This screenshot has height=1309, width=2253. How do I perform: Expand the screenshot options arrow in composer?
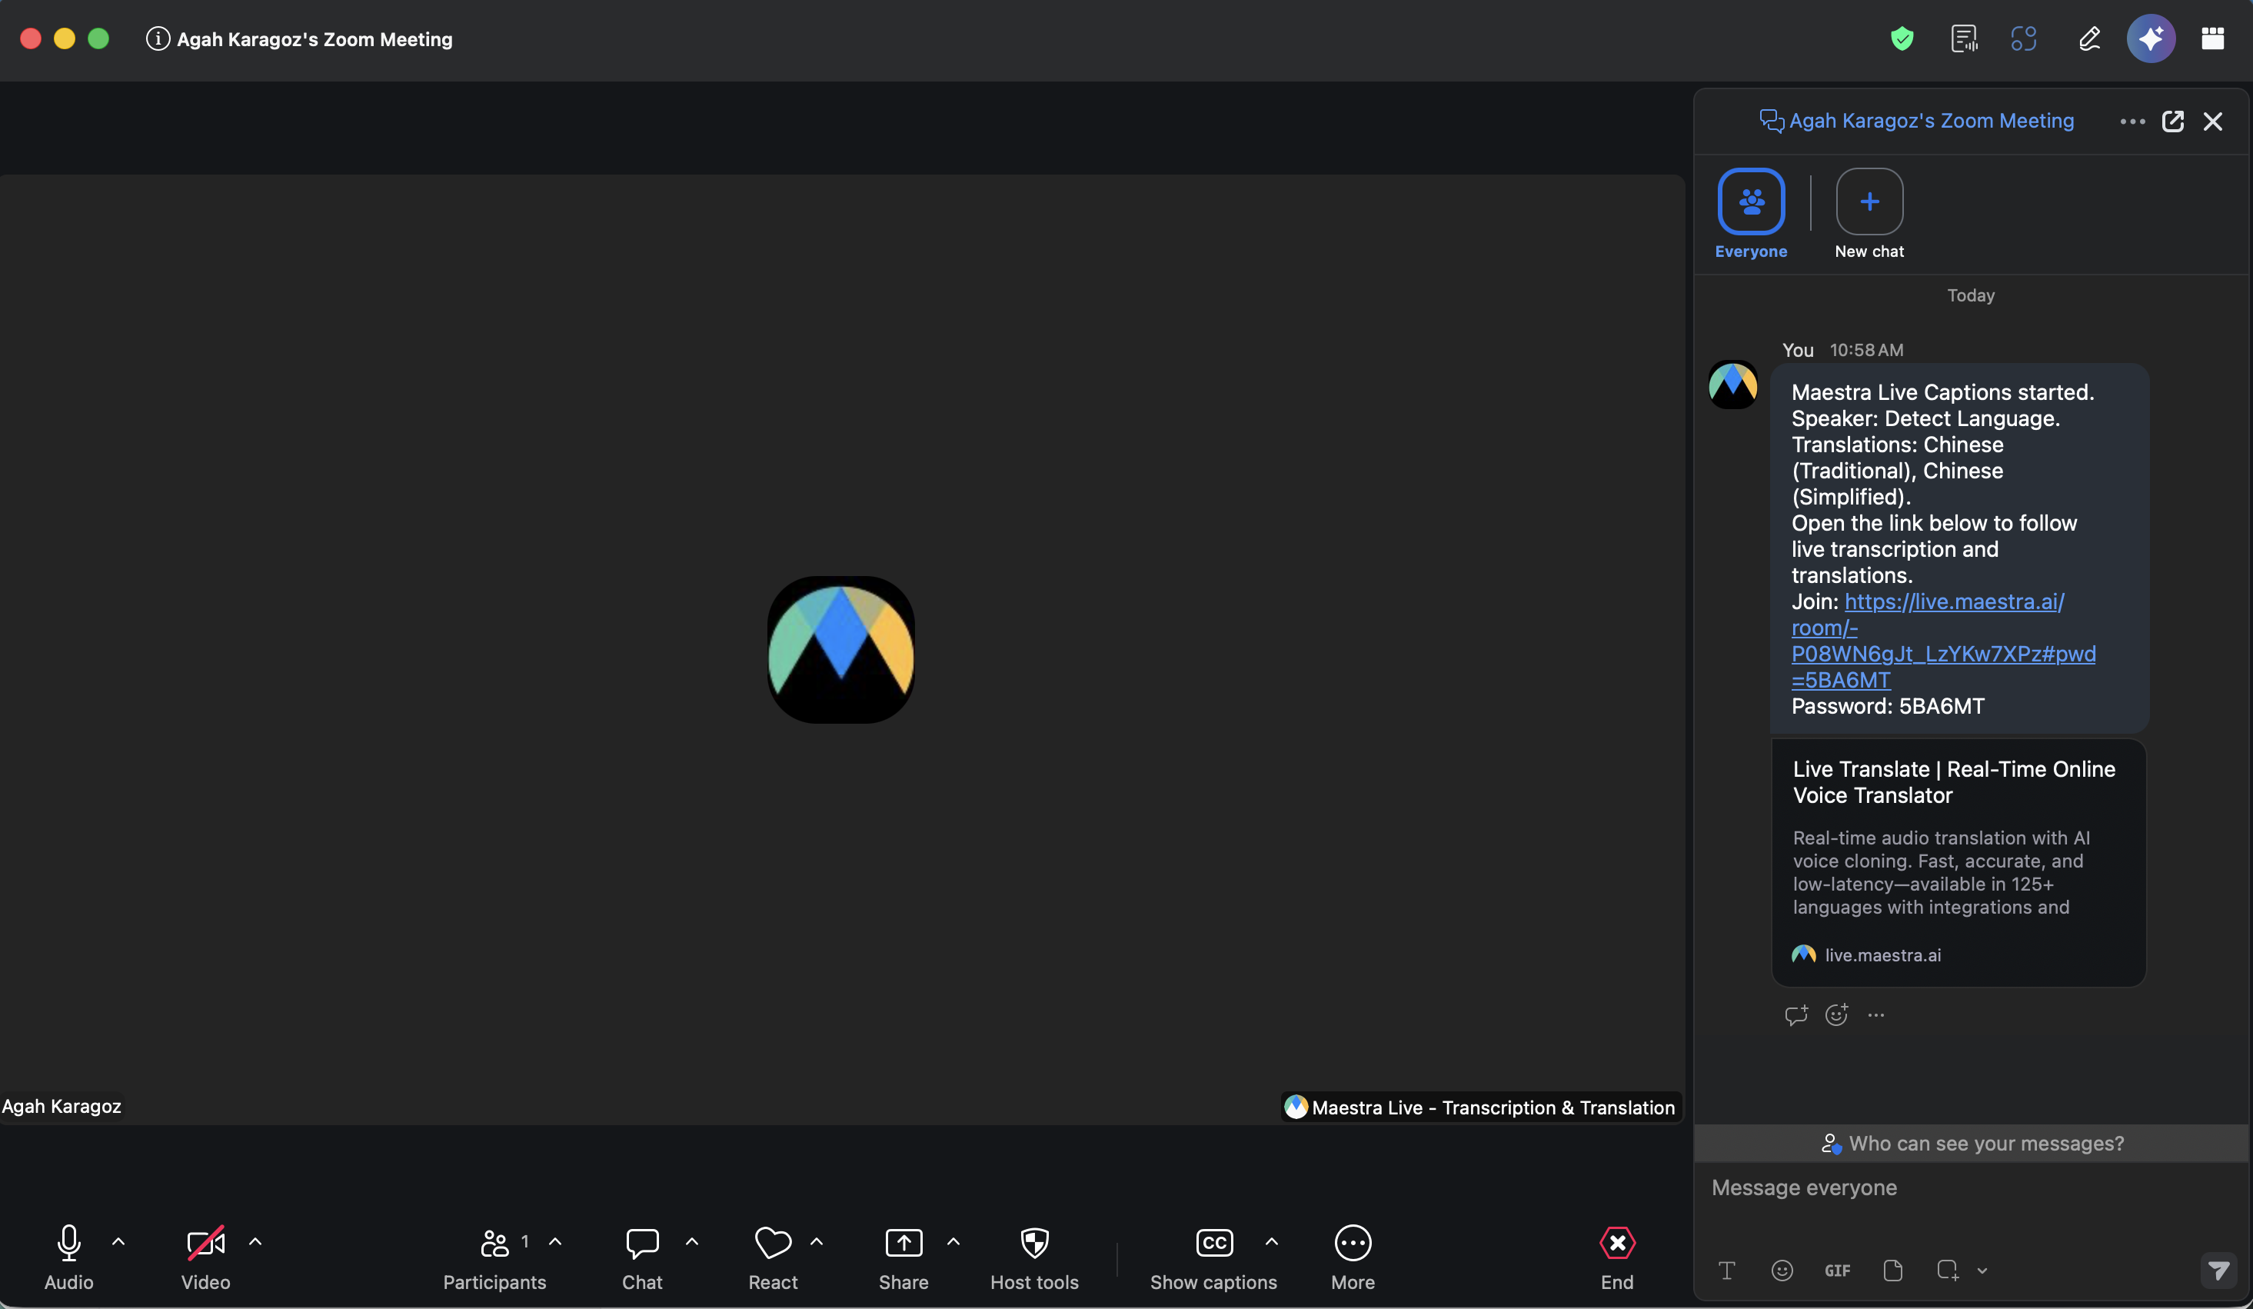point(1982,1271)
